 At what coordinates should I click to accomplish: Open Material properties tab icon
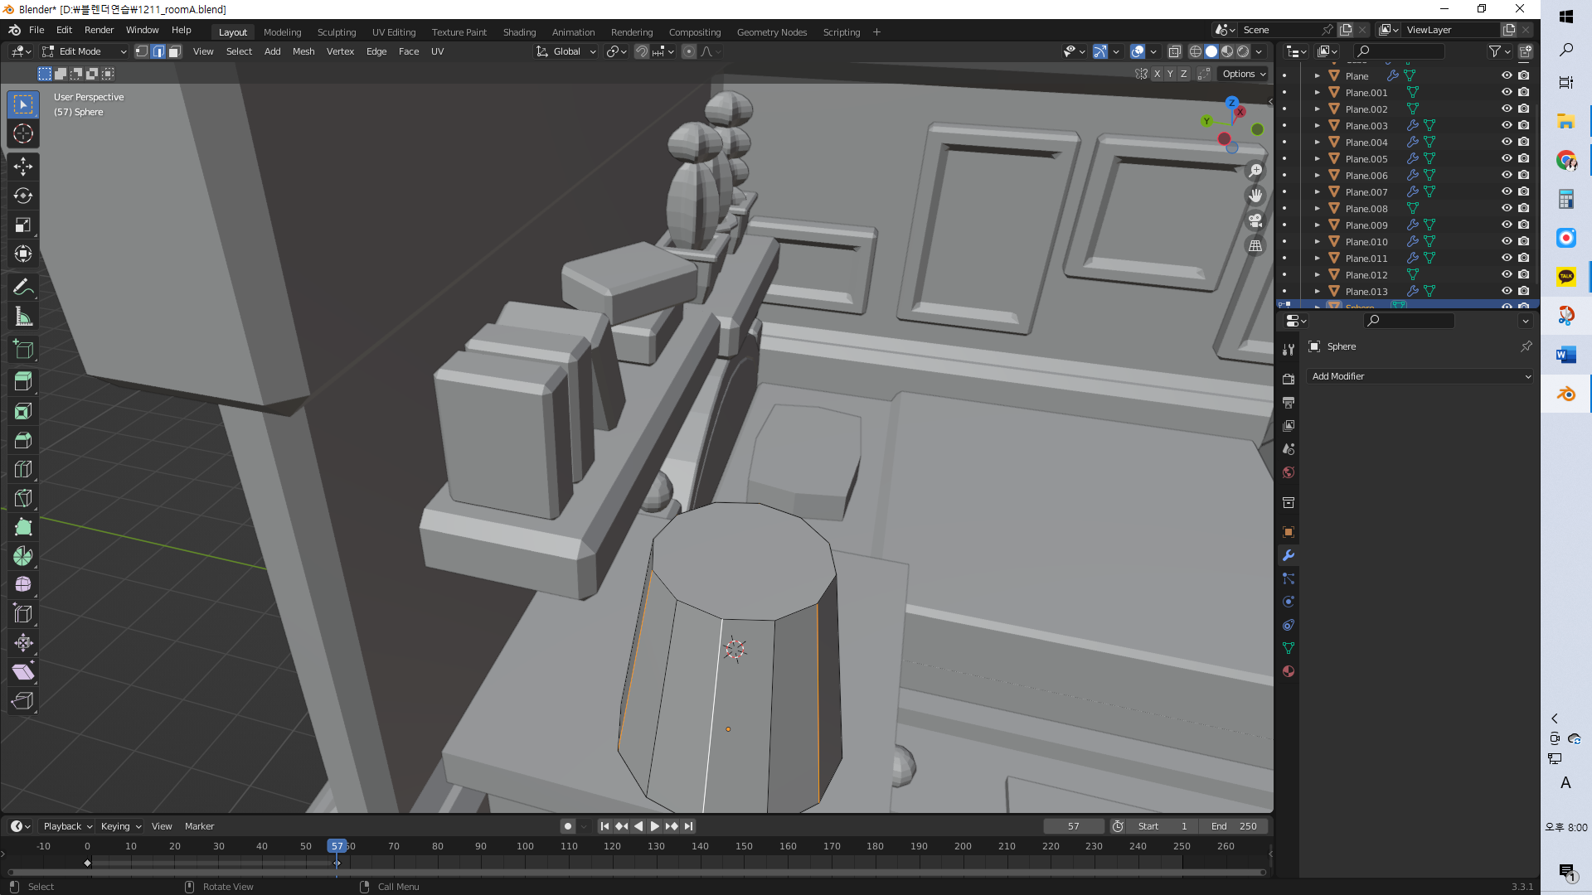tap(1289, 671)
